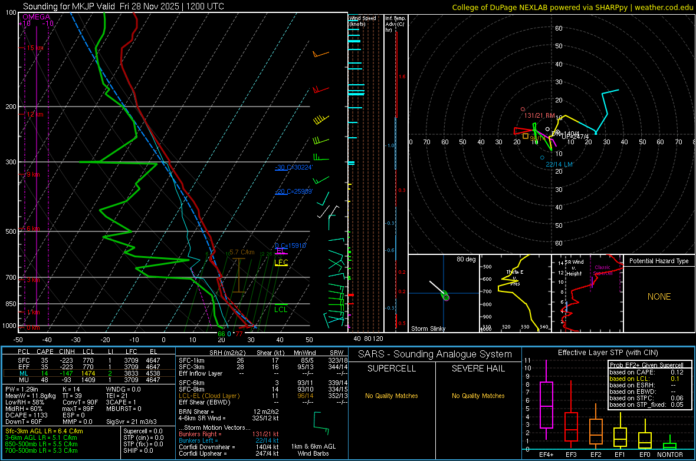The height and width of the screenshot is (461, 696).
Task: Click the 'based on CAPE: 0.12' probability line
Action: 646,372
